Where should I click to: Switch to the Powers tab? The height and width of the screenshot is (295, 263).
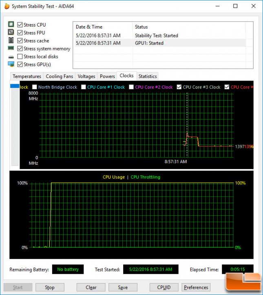(107, 76)
